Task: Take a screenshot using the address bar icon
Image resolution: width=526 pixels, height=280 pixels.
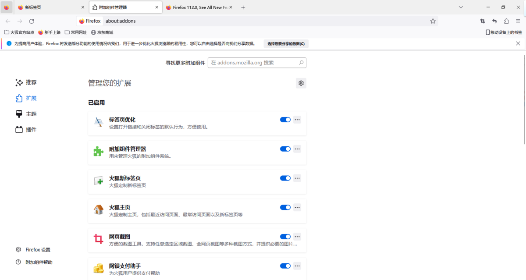Action: pos(482,21)
